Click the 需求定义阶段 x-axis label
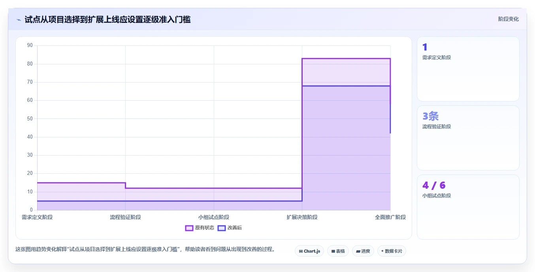Image resolution: width=535 pixels, height=272 pixels. coord(37,217)
